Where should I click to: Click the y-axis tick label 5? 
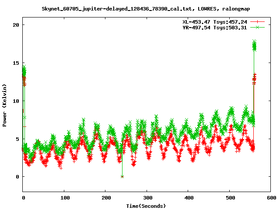[17, 139]
